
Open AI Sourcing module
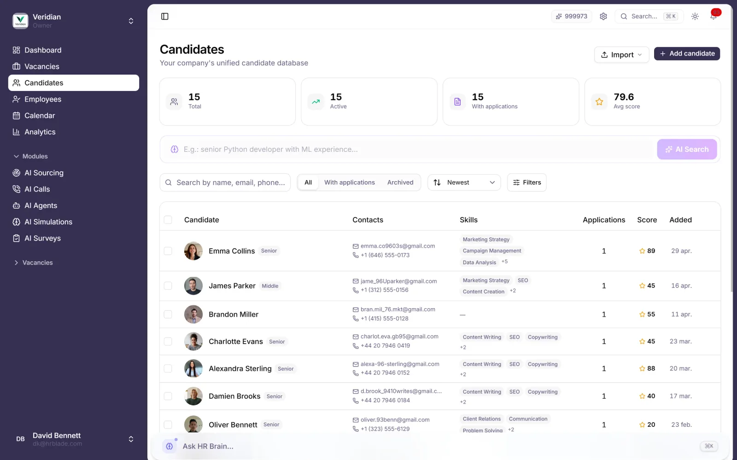pos(74,173)
